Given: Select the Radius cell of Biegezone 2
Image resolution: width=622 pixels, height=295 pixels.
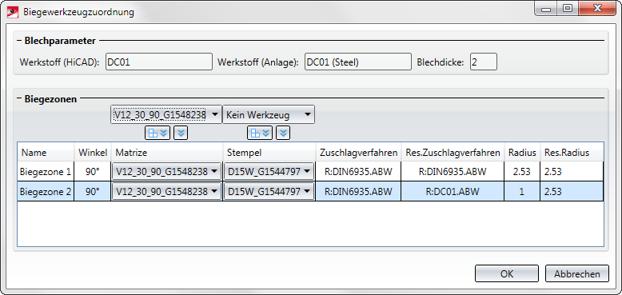Looking at the screenshot, I should [522, 192].
